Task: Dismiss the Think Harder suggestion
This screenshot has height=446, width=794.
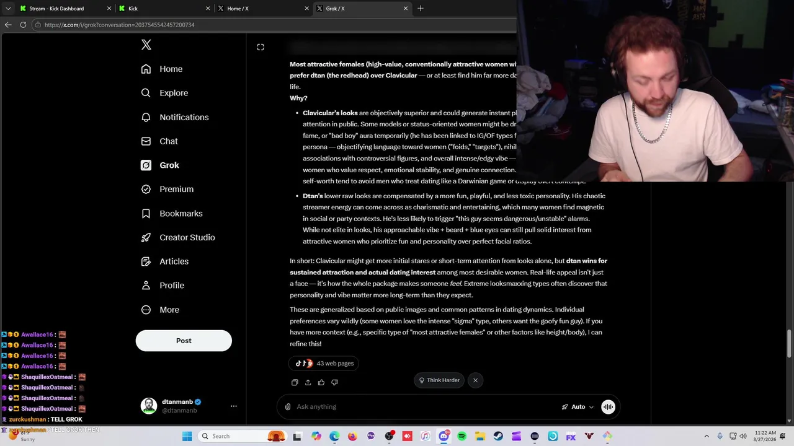Action: tap(475, 380)
